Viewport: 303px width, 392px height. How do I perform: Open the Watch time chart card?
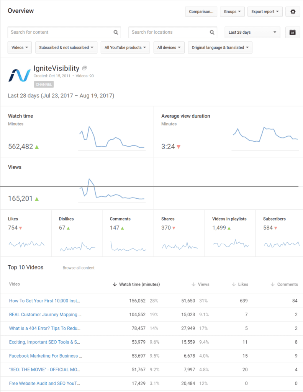(x=77, y=132)
